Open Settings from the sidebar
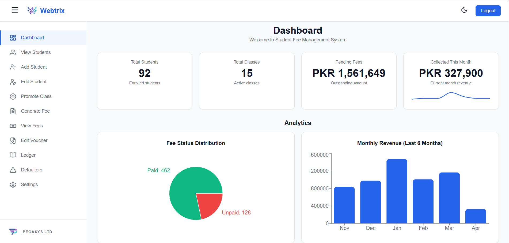This screenshot has width=509, height=243. (29, 185)
